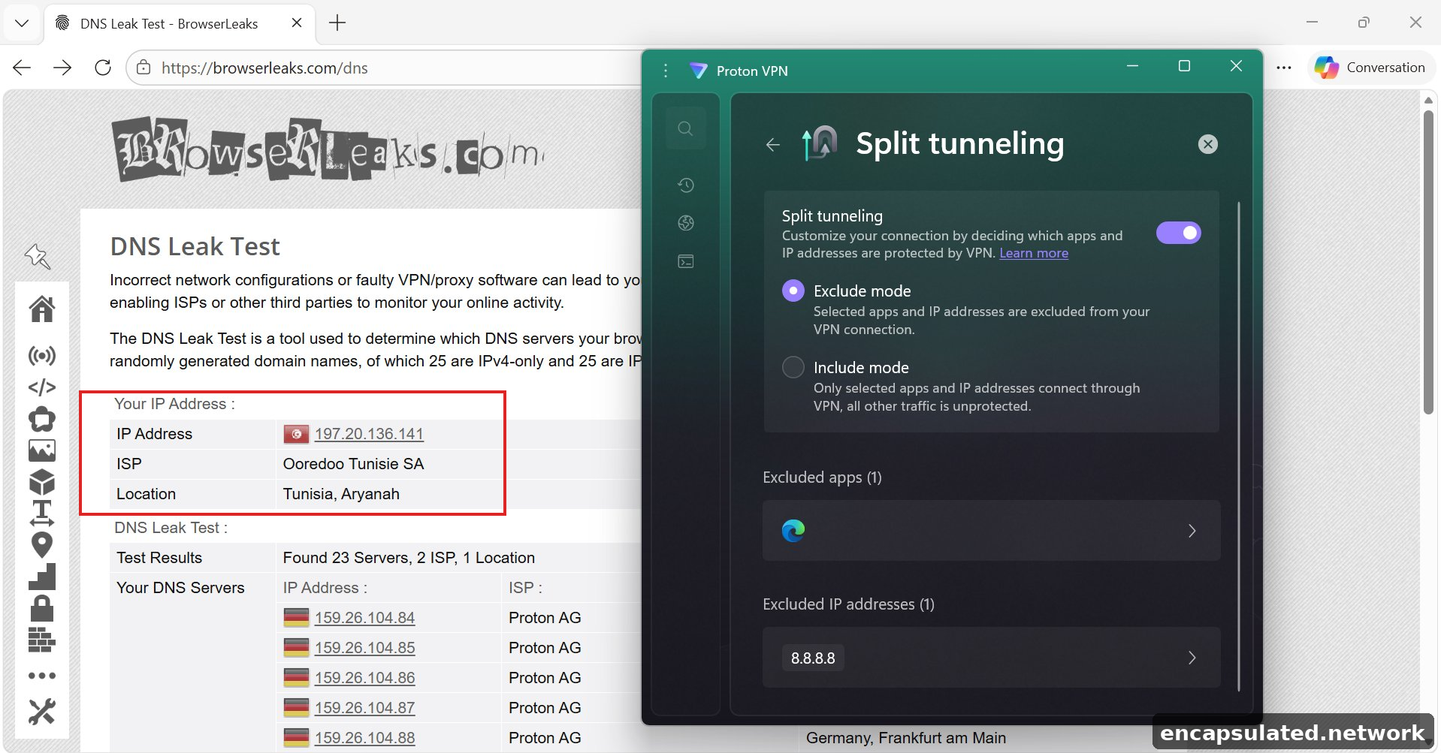Click the pin icon above the sidebar
The width and height of the screenshot is (1441, 753).
(x=37, y=257)
